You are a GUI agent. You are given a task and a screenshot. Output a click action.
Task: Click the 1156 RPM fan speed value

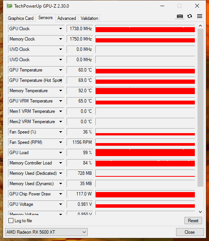point(80,142)
